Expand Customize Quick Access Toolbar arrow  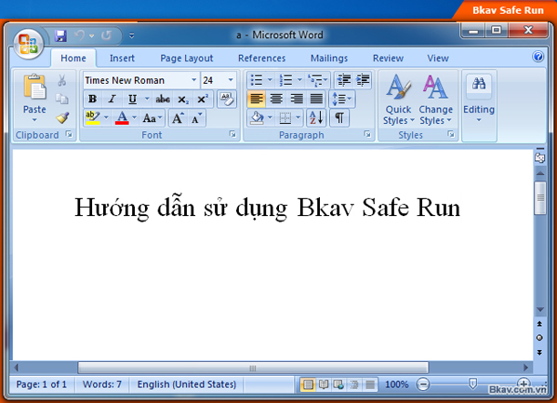(131, 35)
